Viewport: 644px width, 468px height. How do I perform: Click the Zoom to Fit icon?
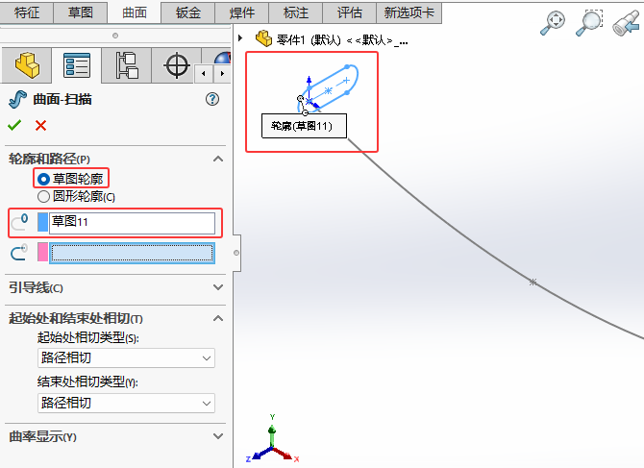pyautogui.click(x=553, y=23)
